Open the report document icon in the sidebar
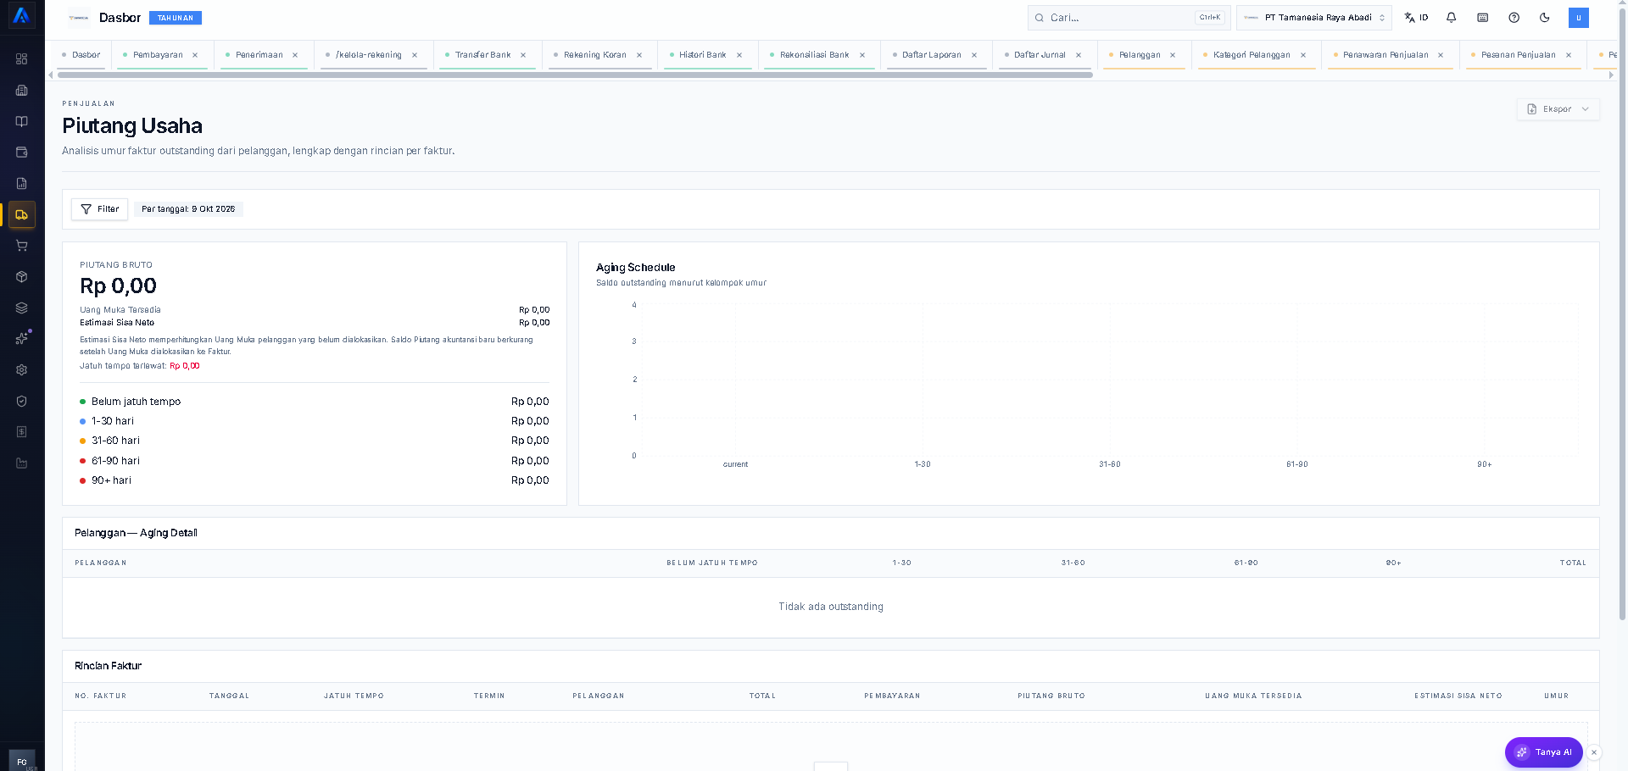The height and width of the screenshot is (771, 1628). click(x=22, y=184)
